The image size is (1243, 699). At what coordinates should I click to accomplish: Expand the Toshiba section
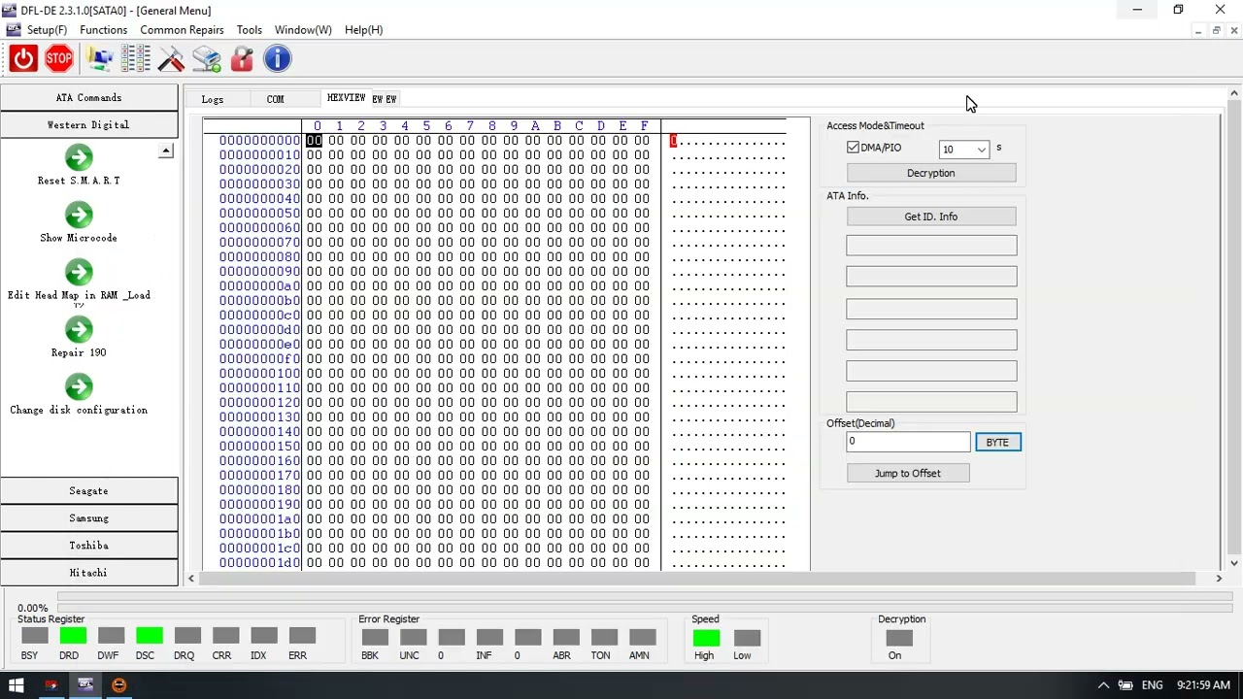coord(89,546)
